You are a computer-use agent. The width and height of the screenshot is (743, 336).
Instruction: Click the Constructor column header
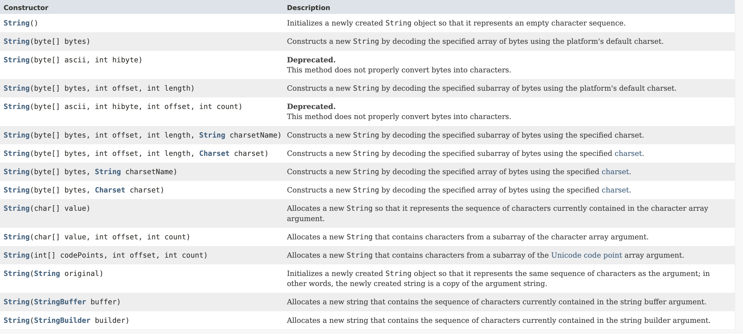point(26,7)
